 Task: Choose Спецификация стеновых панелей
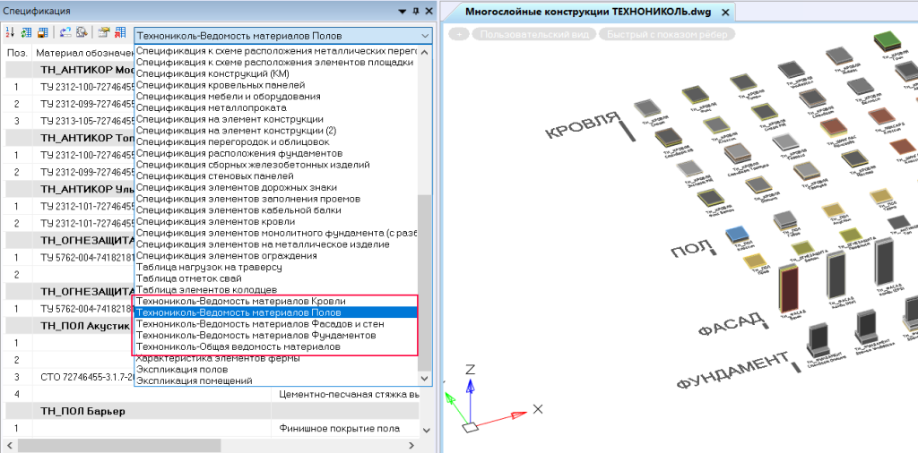(x=276, y=176)
